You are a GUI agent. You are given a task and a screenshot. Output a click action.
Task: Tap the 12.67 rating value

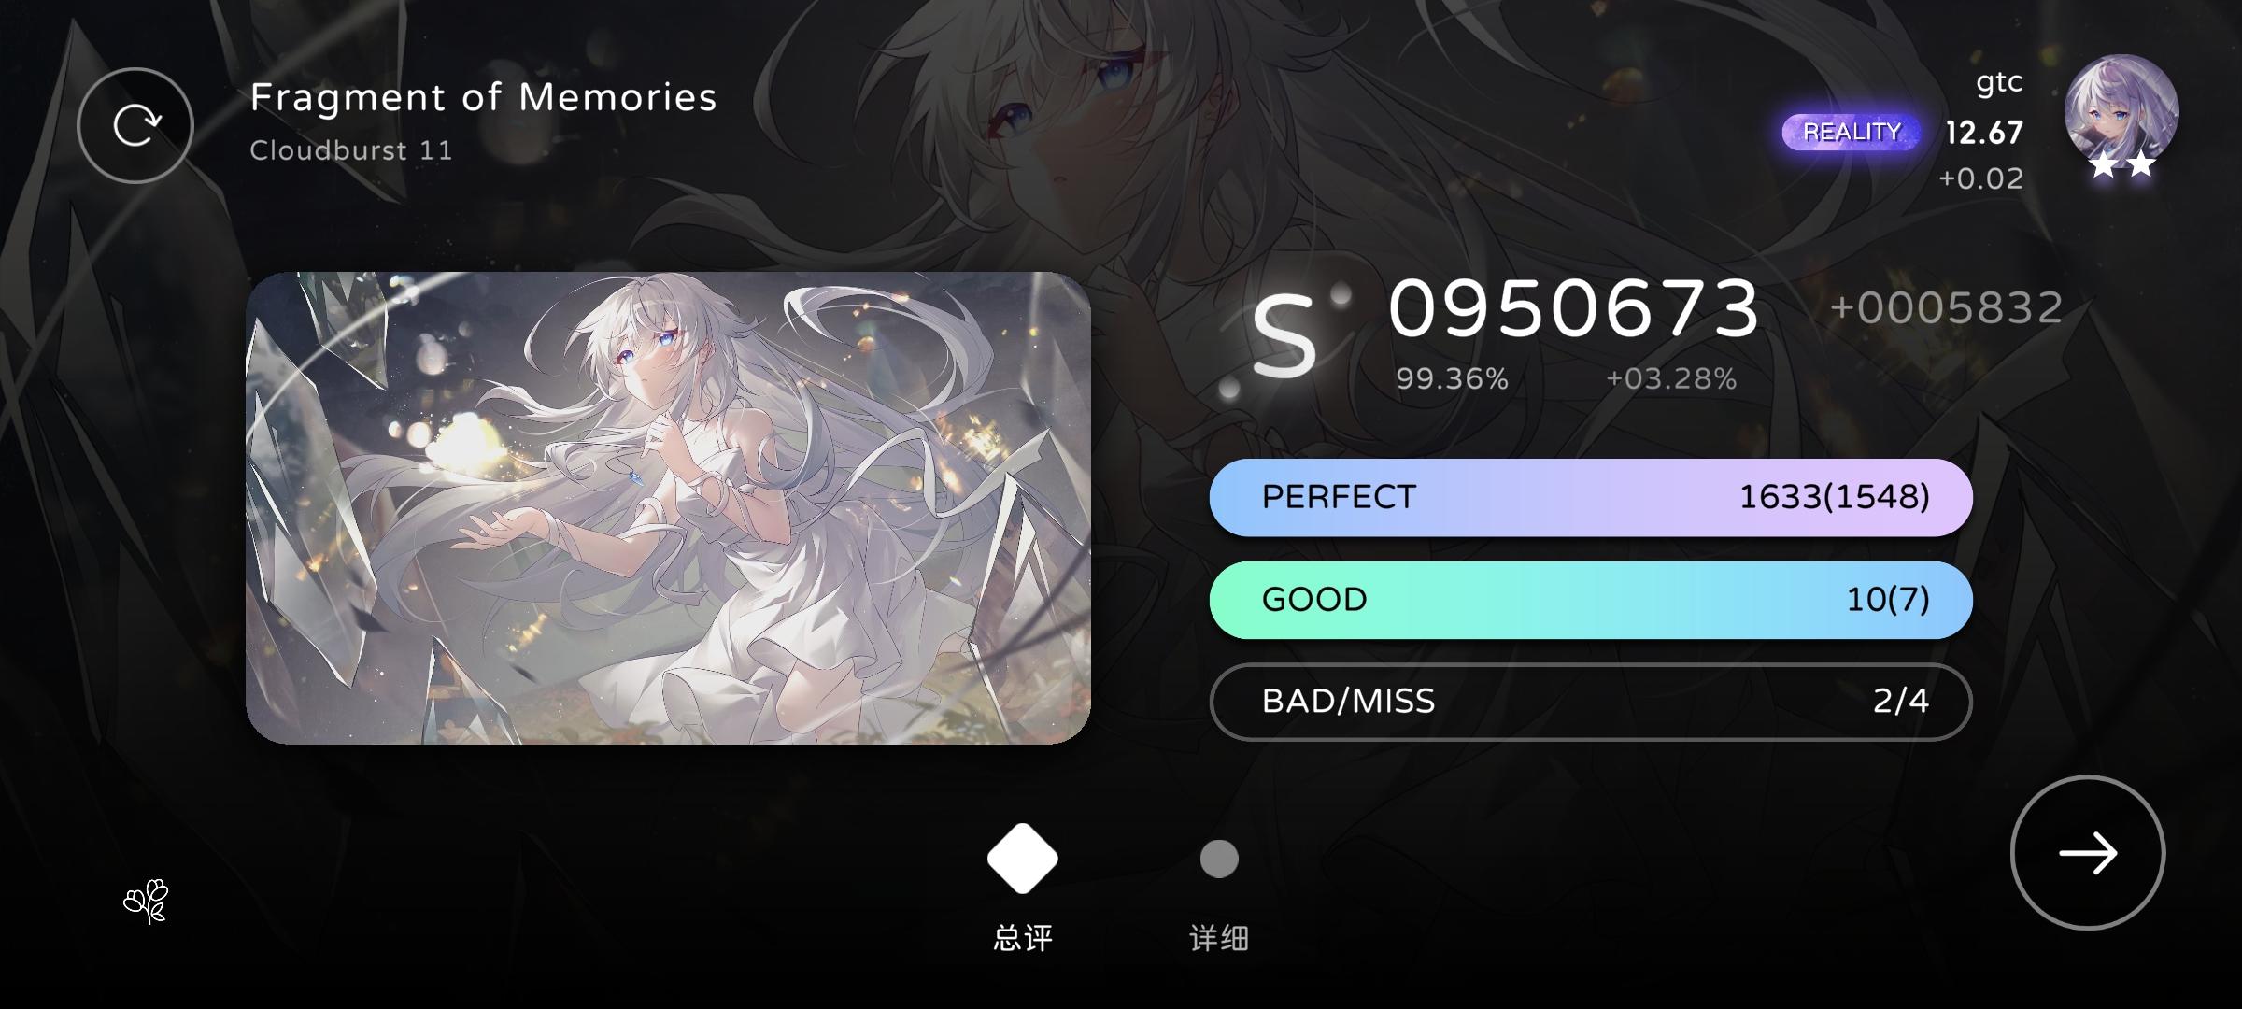click(1984, 133)
